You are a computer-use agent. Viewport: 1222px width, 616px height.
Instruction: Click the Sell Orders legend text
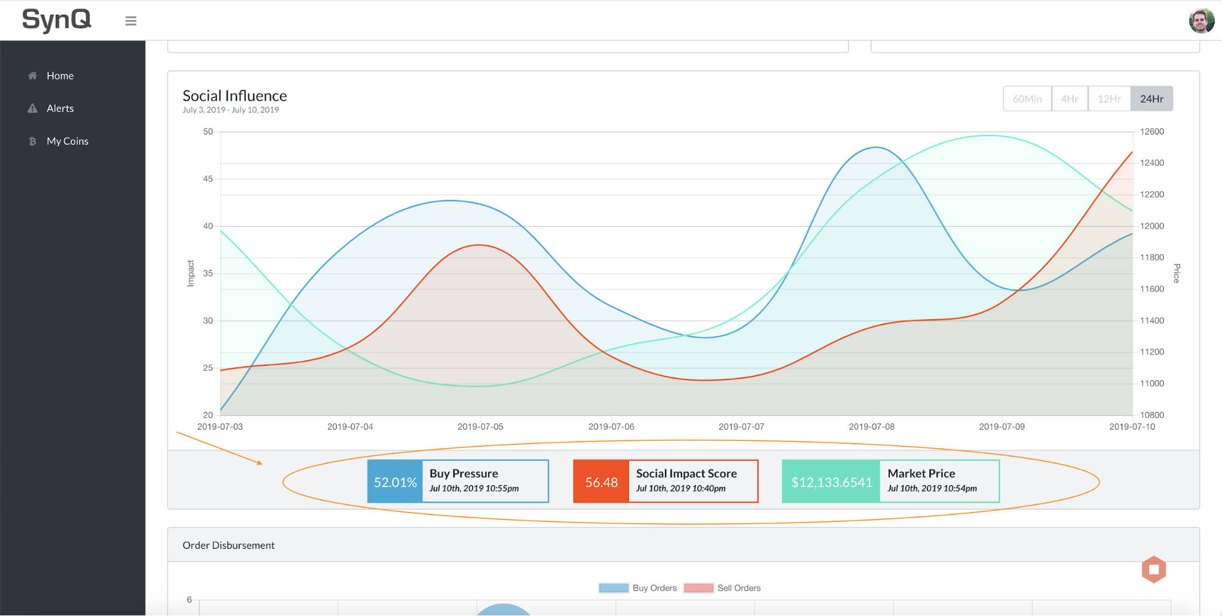click(739, 588)
